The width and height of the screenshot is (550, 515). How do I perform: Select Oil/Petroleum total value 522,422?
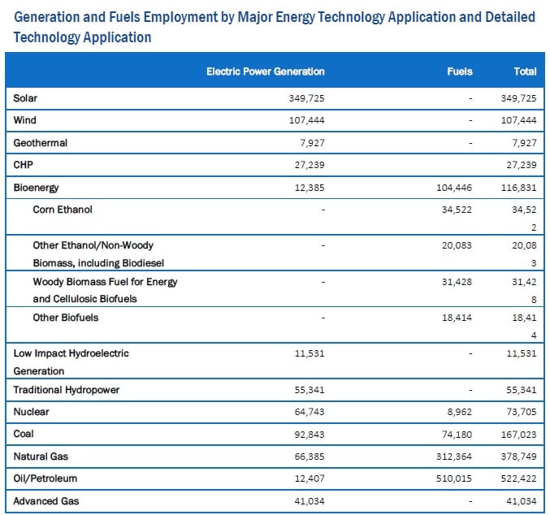click(x=518, y=478)
